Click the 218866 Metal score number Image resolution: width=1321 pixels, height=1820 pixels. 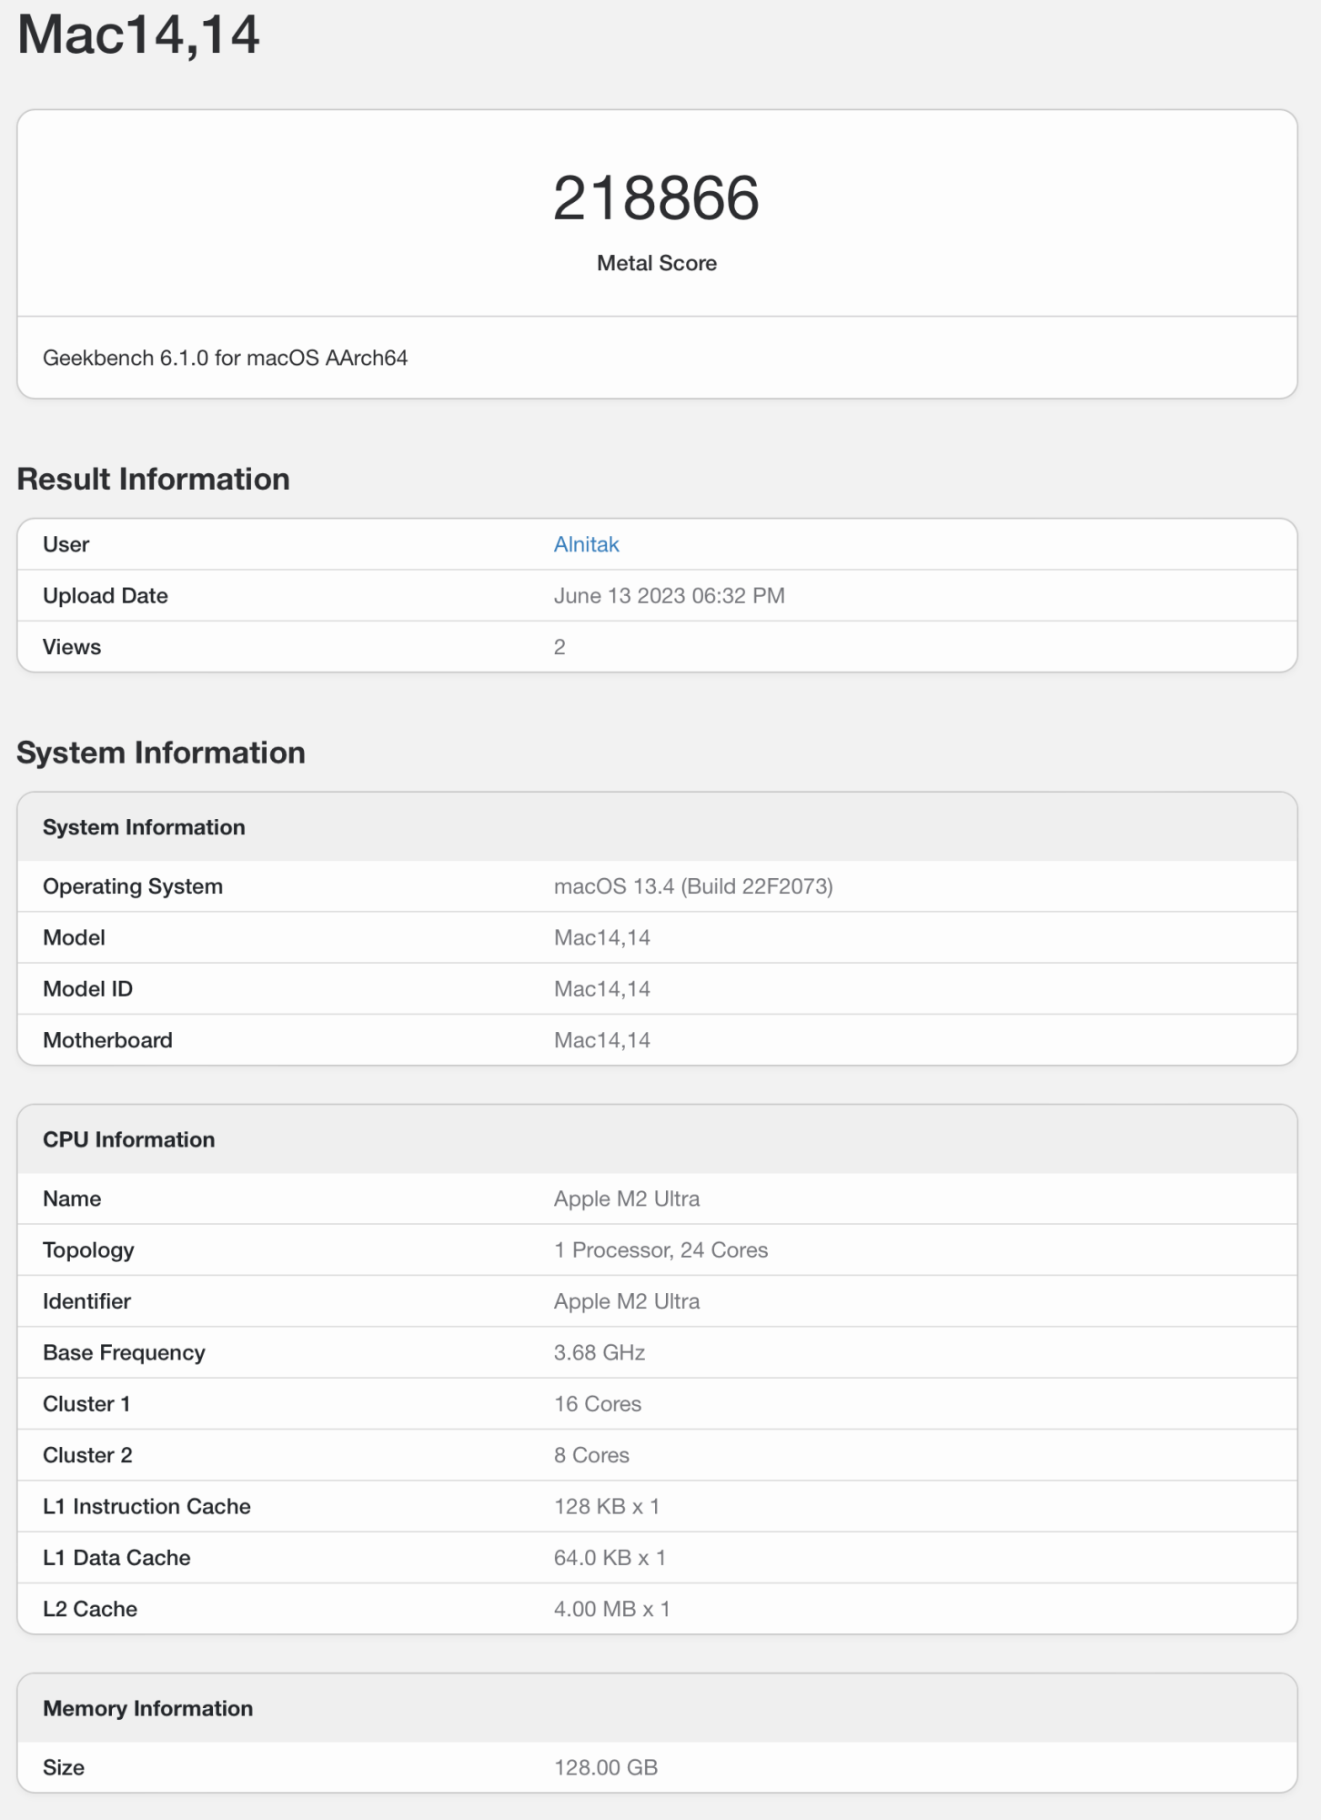(656, 197)
